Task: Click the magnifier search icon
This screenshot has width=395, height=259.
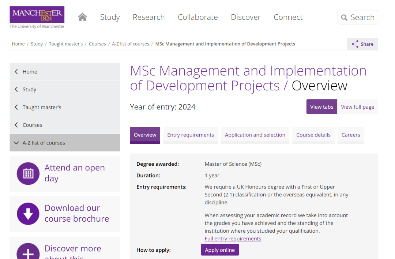Action: click(x=344, y=18)
